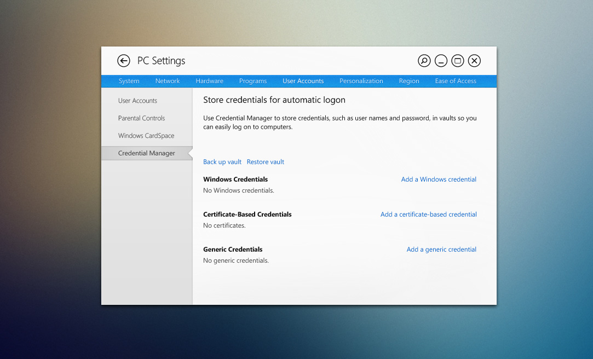Open the Ease of Access tab
The height and width of the screenshot is (359, 593).
(456, 80)
